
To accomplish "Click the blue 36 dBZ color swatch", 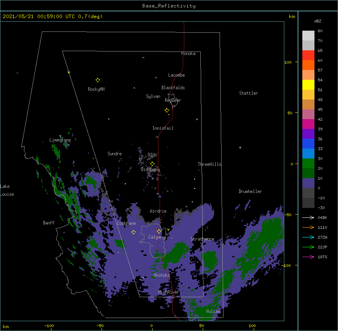I will (308, 143).
